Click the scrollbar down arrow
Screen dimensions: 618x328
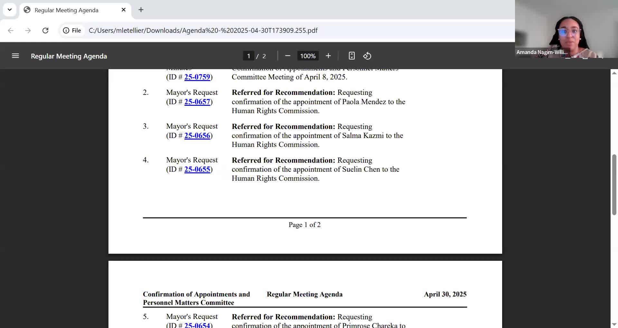(614, 324)
